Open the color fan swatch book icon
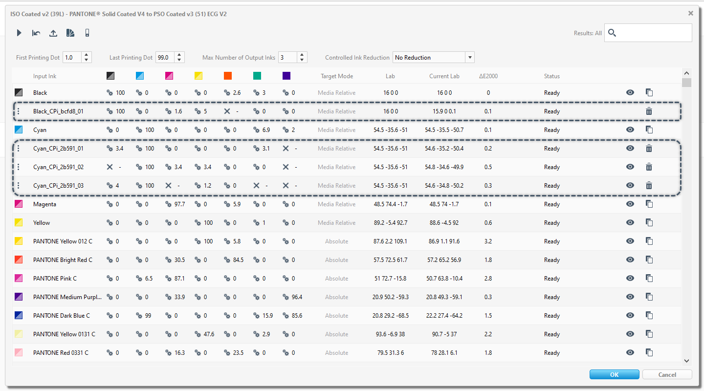 [70, 33]
